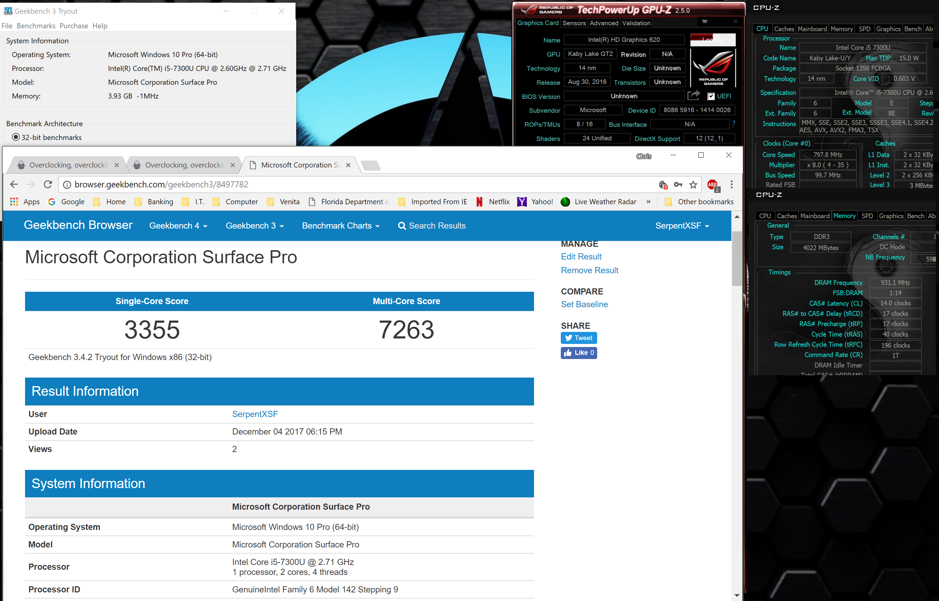Open the Imported From IE folder
Image resolution: width=939 pixels, height=601 pixels.
[432, 202]
